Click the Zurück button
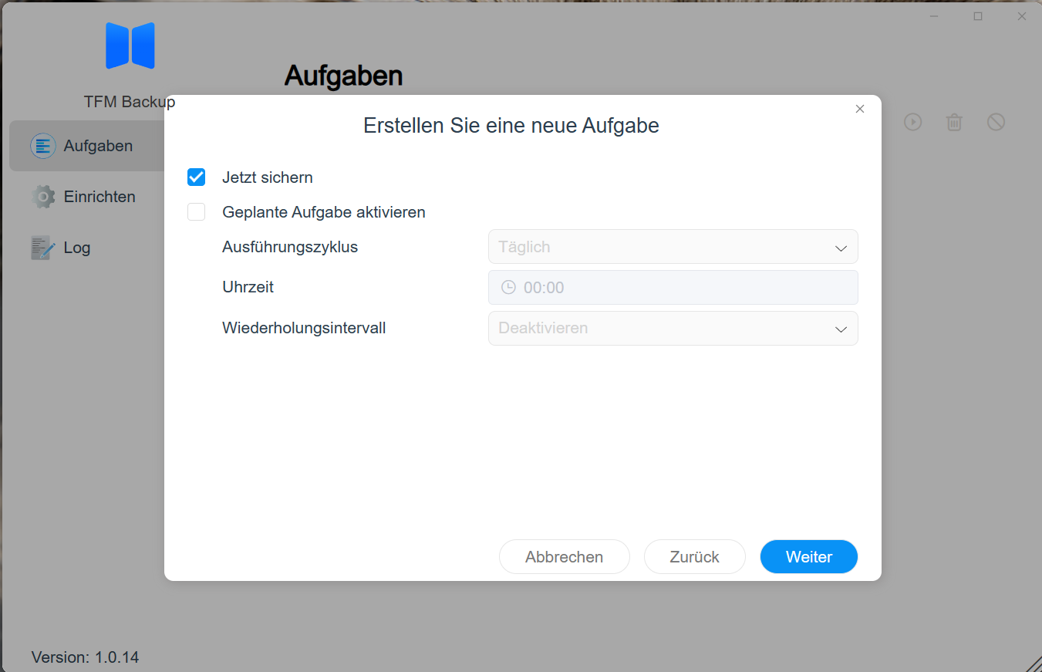Screen dimensions: 1042x672 click(x=694, y=557)
